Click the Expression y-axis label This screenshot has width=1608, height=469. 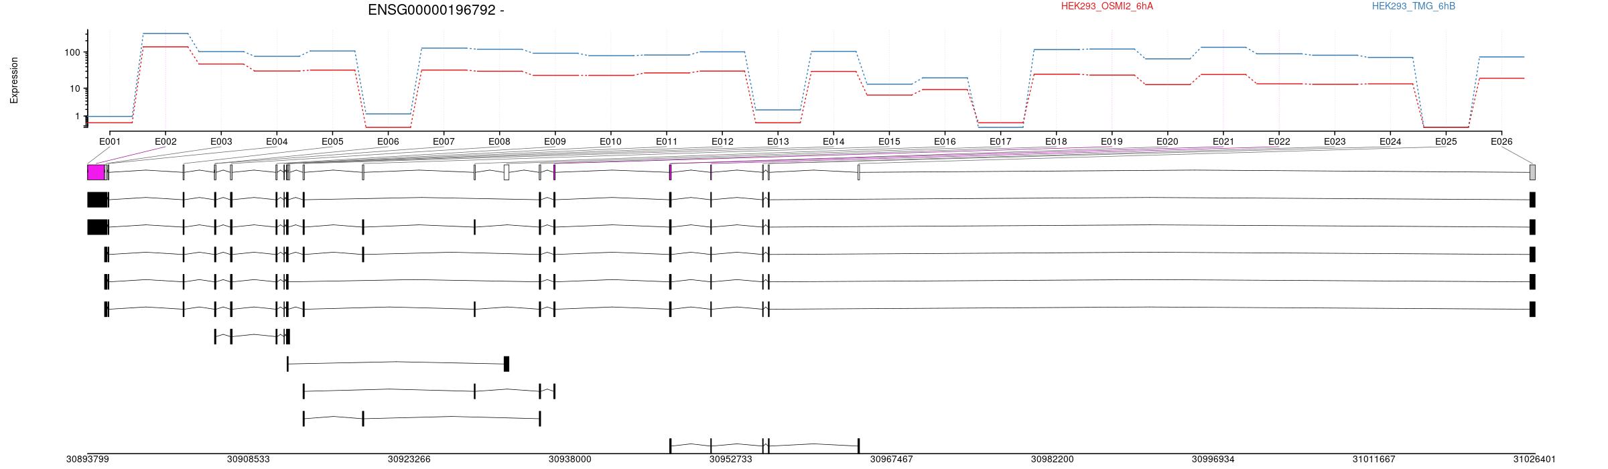point(14,80)
